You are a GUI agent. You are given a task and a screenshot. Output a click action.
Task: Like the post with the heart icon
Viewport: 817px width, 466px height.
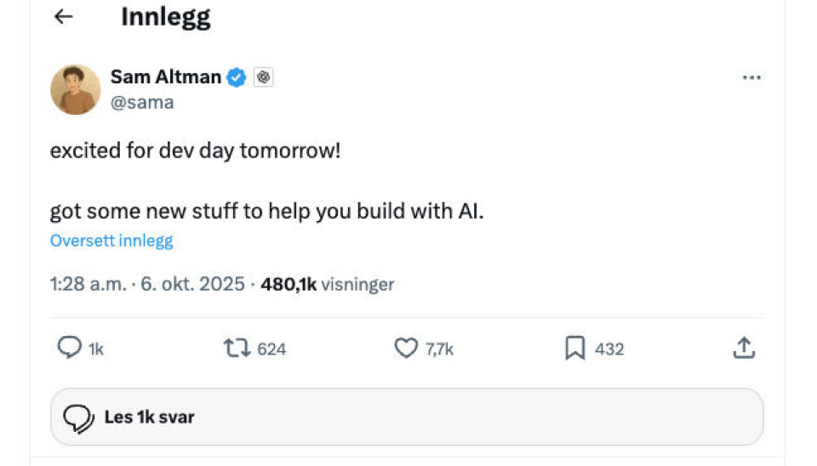click(x=406, y=348)
